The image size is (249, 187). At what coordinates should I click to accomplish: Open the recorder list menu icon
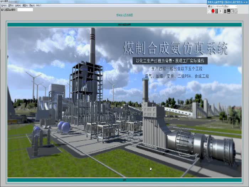coord(225,11)
